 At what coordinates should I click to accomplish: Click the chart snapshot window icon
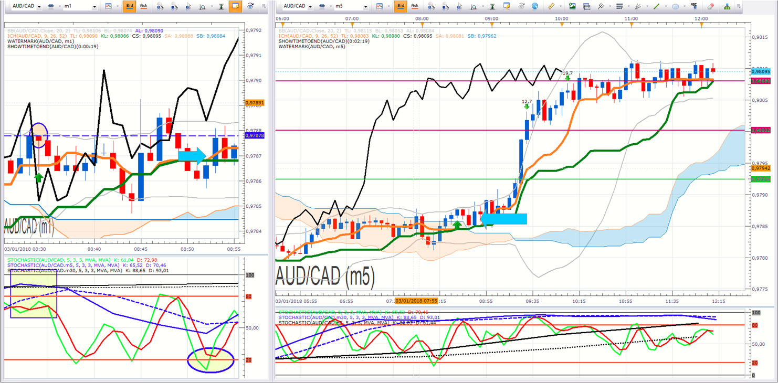[x=586, y=6]
